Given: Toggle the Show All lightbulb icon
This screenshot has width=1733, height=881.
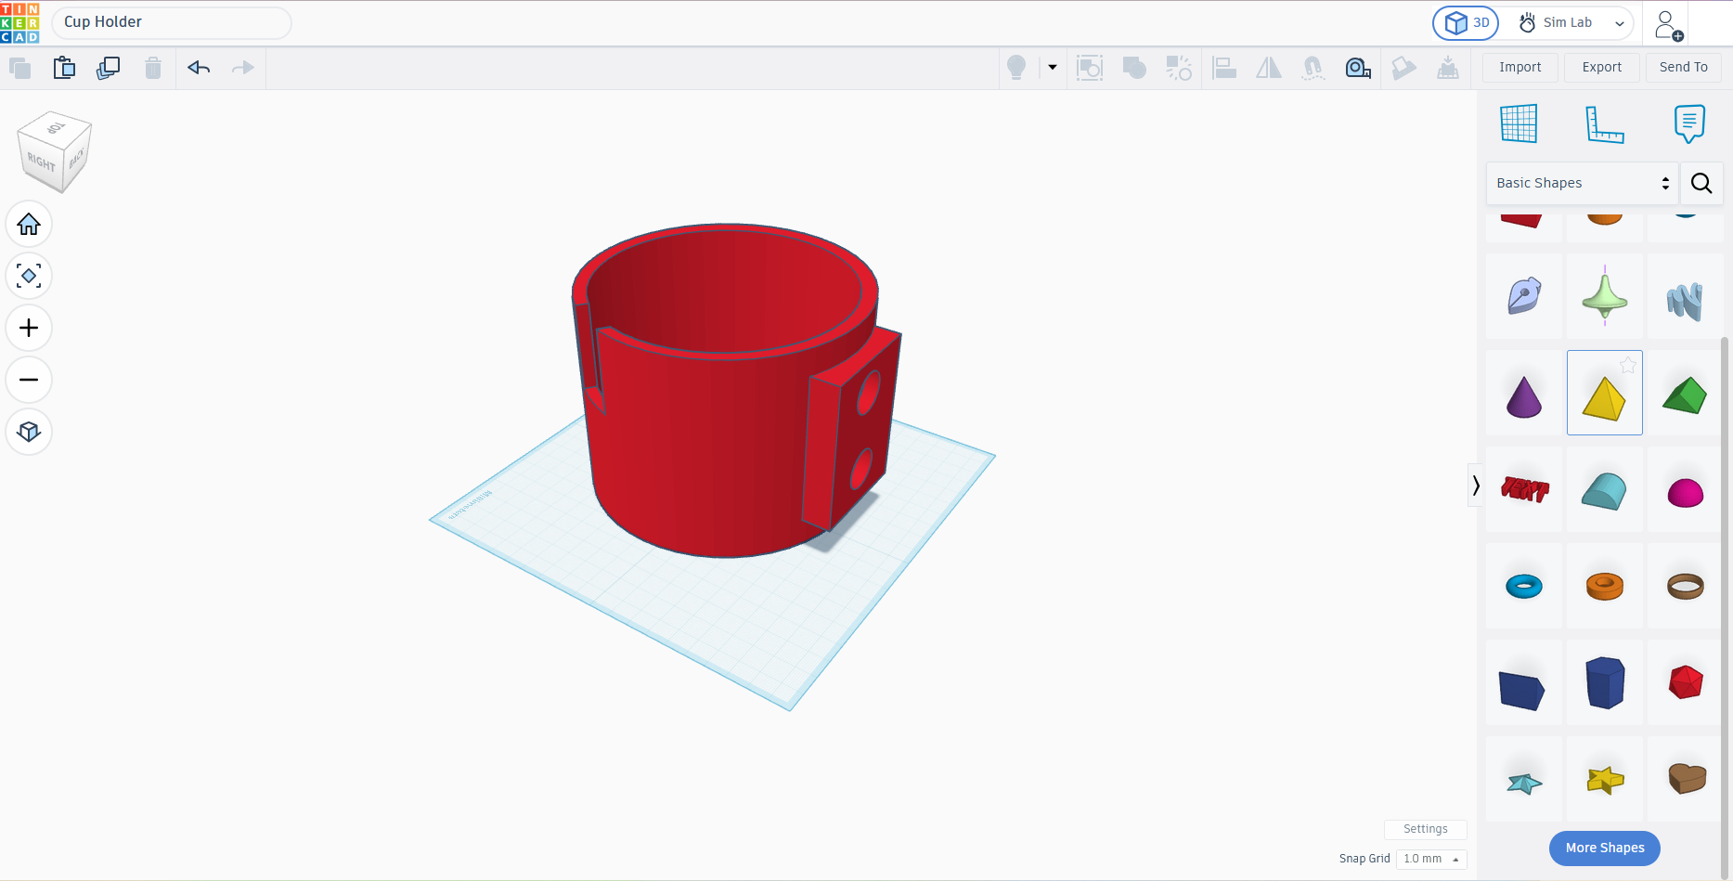Looking at the screenshot, I should (x=1016, y=68).
